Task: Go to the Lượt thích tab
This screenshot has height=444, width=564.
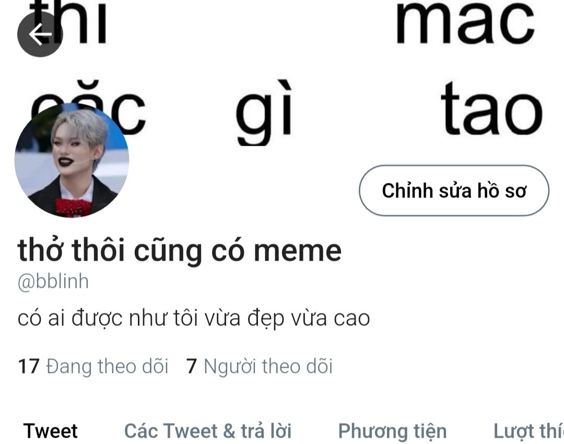Action: point(528,431)
